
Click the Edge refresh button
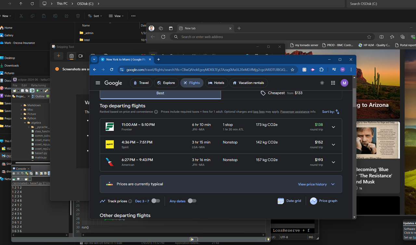(163, 37)
